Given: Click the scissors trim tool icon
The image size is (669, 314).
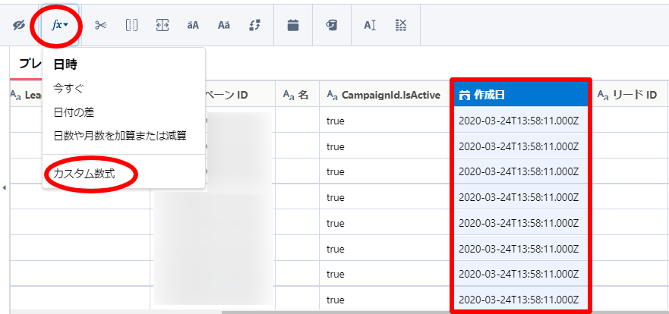Looking at the screenshot, I should (x=101, y=25).
